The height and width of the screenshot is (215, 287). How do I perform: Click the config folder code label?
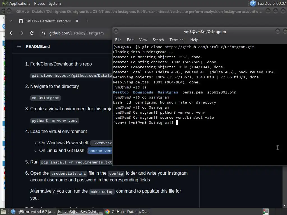coord(116,174)
